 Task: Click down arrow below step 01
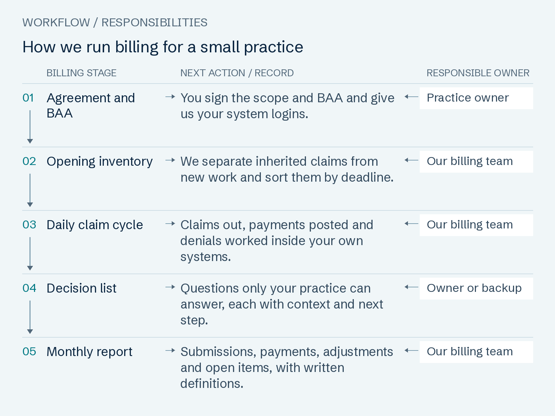tap(30, 127)
